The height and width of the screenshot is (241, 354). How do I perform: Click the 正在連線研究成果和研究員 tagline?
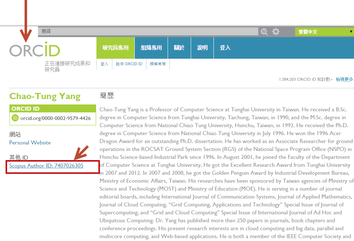click(x=68, y=66)
